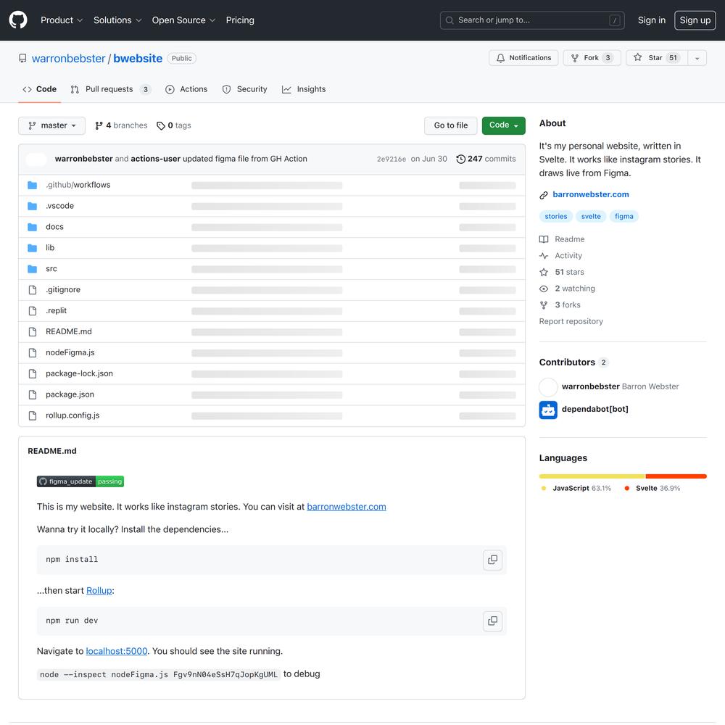The image size is (725, 725).
Task: Open the Activity link in About
Action: (561, 256)
